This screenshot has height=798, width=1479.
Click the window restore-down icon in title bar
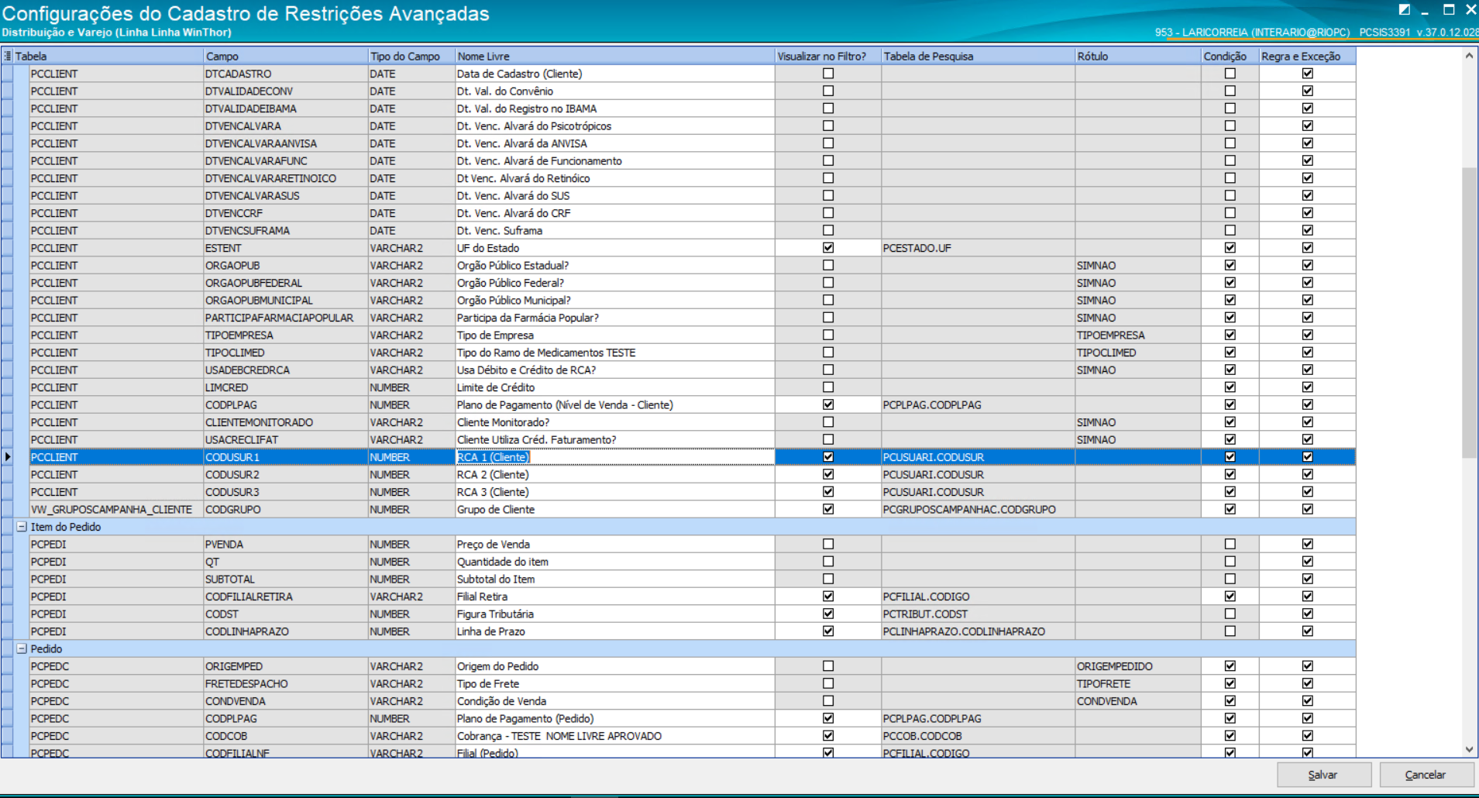pos(1405,10)
